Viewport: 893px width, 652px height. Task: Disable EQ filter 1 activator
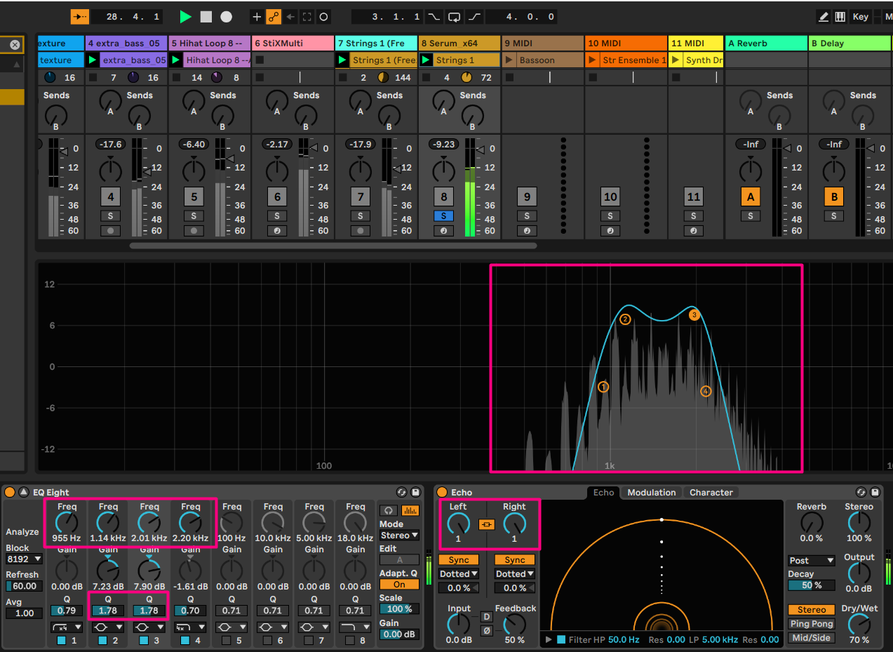pyautogui.click(x=60, y=641)
